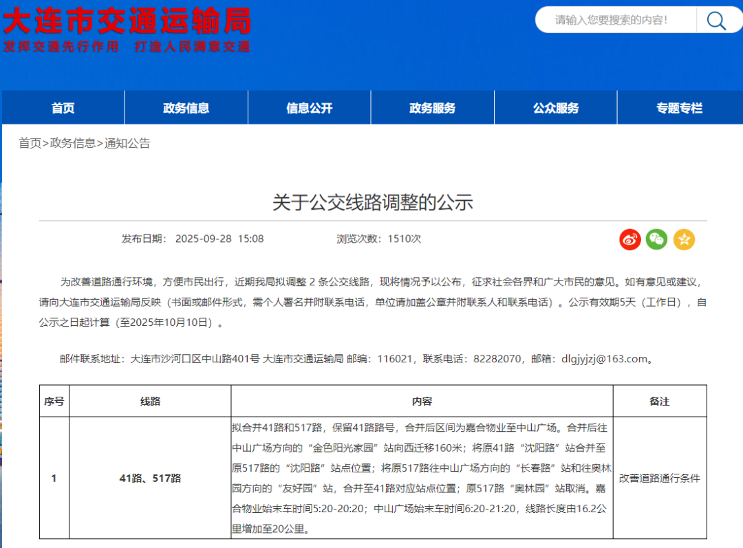Screen dimensions: 743x548
Task: Click 政务信息 in the breadcrumb trail
Action: pos(73,144)
